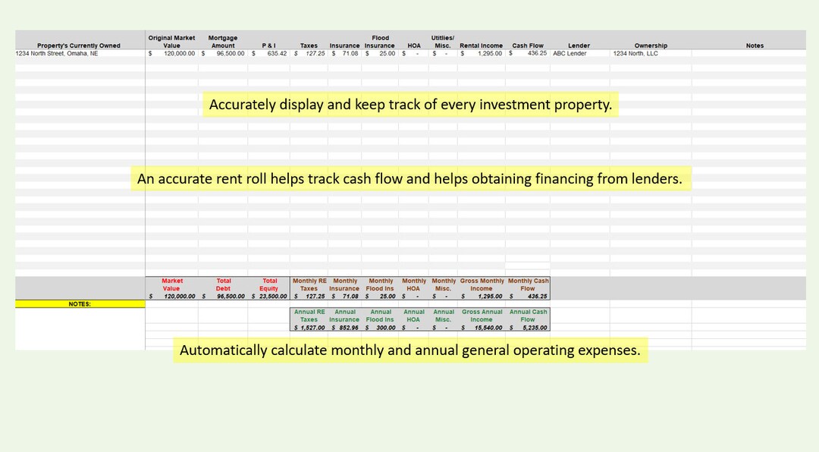Select the yellow NOTES: label cell
The height and width of the screenshot is (452, 819).
pos(80,303)
